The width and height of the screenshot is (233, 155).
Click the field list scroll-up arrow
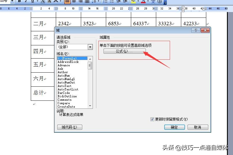tap(90, 59)
